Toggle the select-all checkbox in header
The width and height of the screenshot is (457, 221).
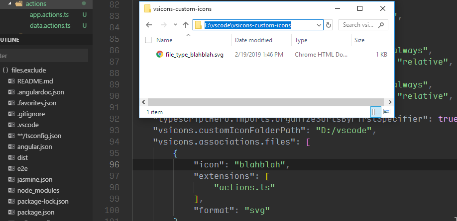148,40
